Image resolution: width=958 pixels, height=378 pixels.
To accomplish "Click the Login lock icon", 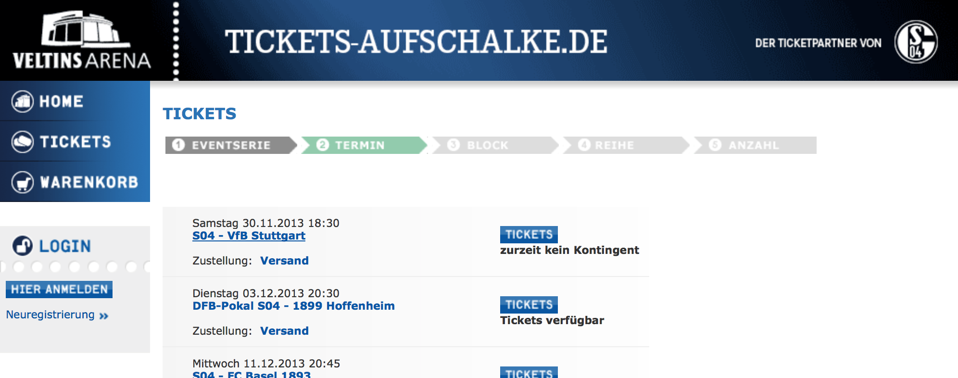I will (x=23, y=246).
